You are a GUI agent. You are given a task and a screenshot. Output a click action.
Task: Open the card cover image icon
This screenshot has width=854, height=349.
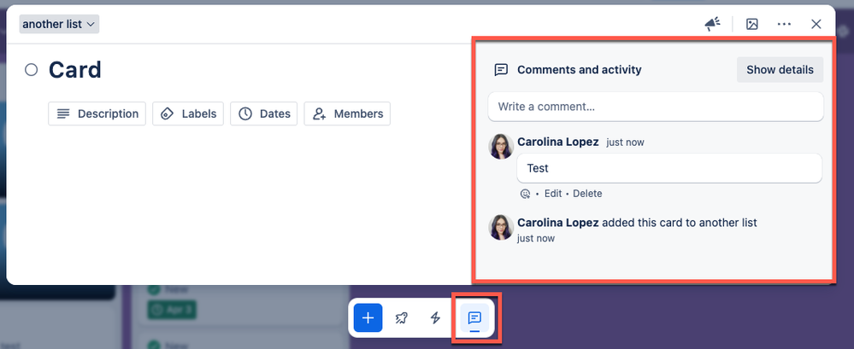[752, 24]
